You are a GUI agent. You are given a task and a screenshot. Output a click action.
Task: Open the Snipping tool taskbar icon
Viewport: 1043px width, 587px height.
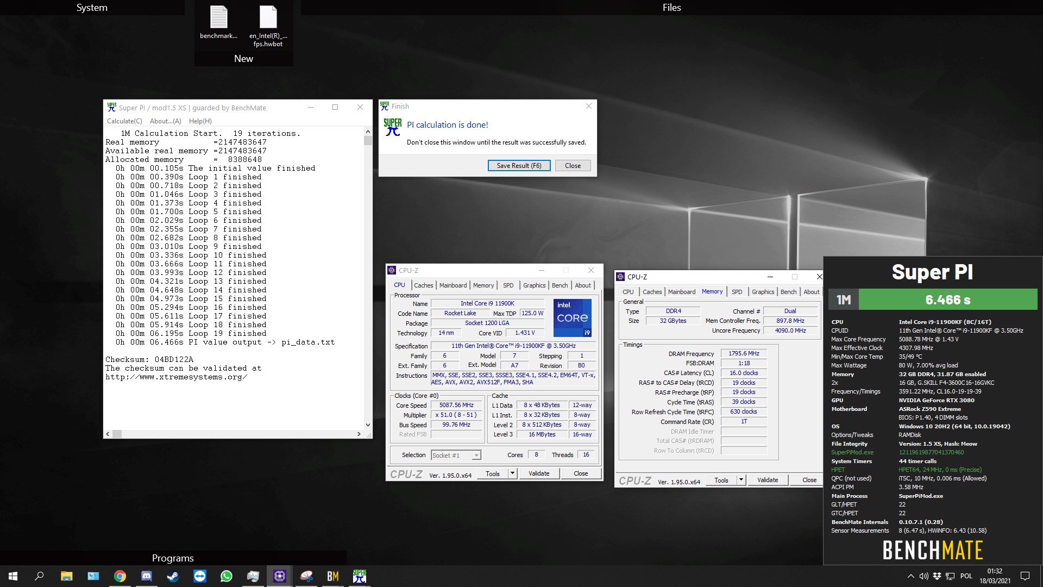306,576
